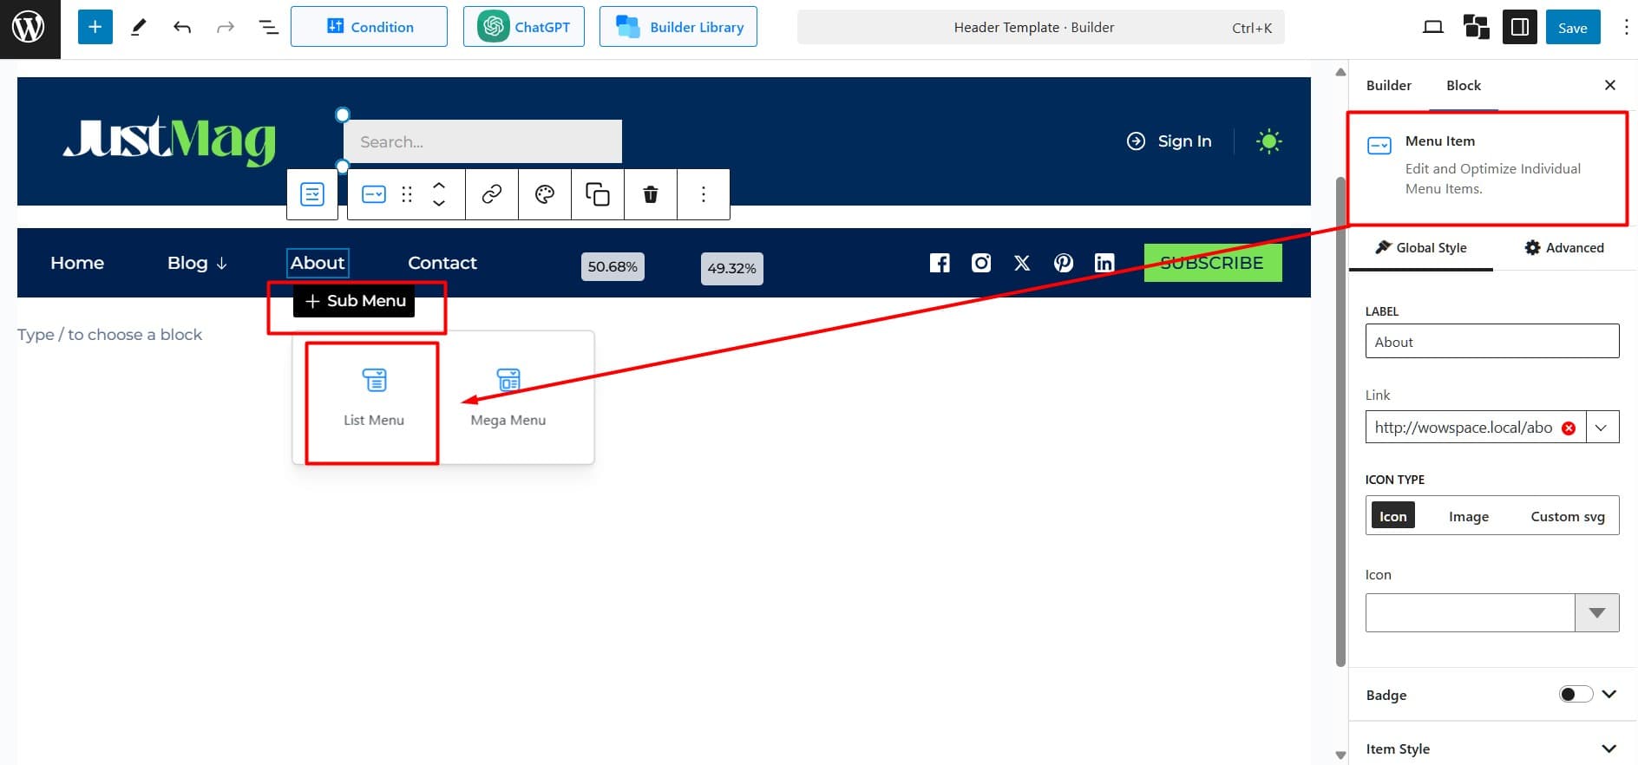Open the Link field dropdown arrow

click(x=1602, y=428)
